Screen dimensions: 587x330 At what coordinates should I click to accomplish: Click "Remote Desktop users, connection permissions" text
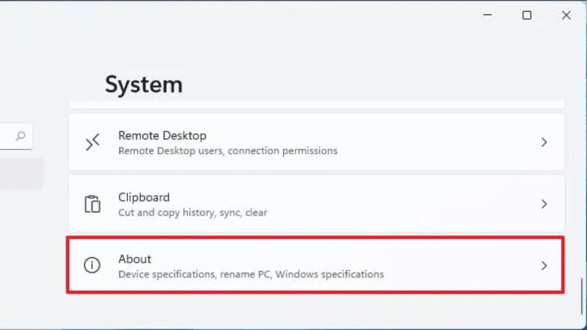tap(227, 151)
